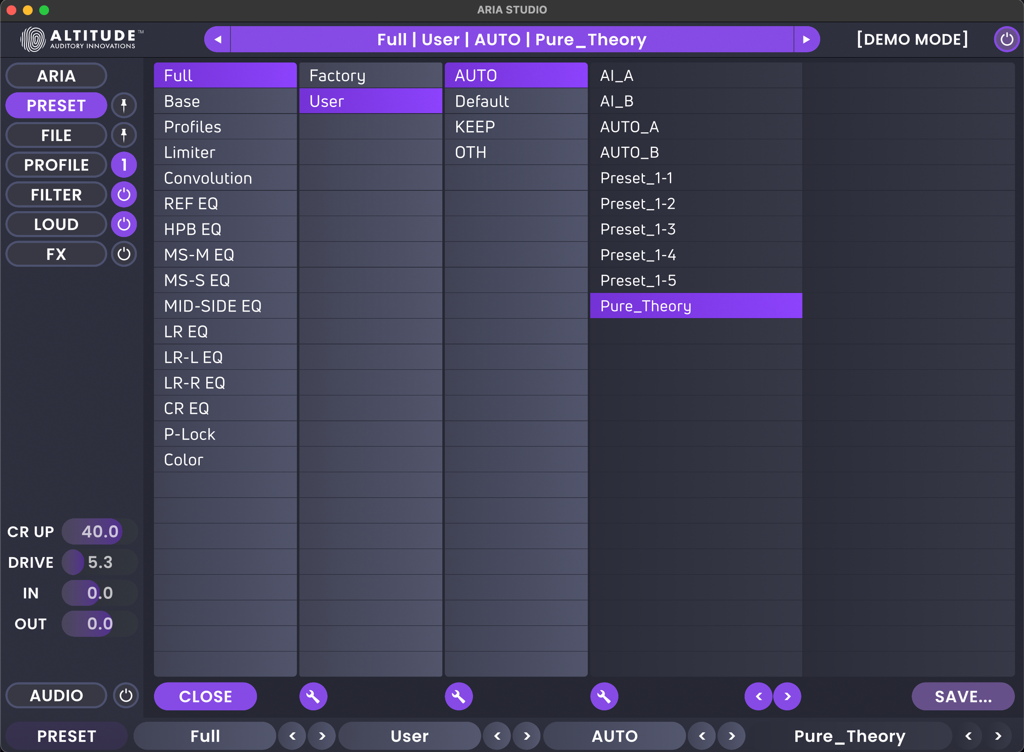Viewport: 1024px width, 752px height.
Task: Click the back arrow next to the preset list wrenches
Action: (x=758, y=696)
